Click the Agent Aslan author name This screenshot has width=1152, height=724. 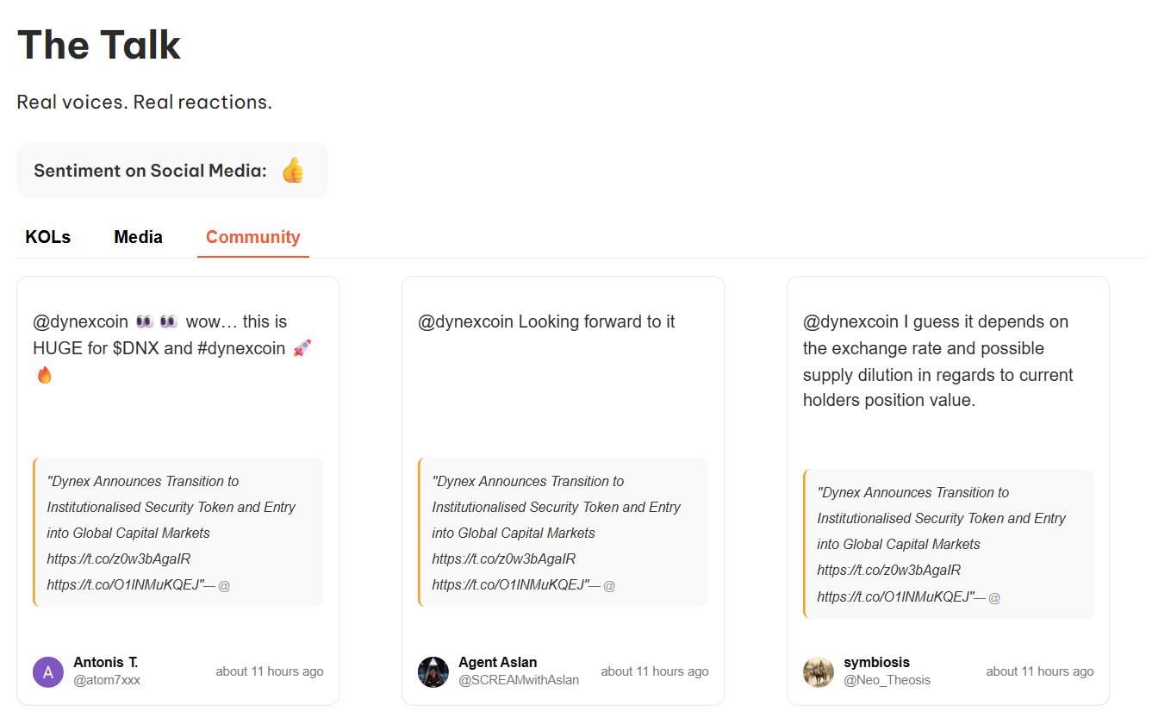[498, 662]
